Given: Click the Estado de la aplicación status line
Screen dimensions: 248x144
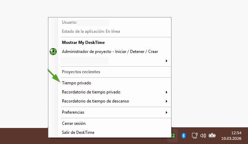Looking at the screenshot, I should click(x=91, y=31).
